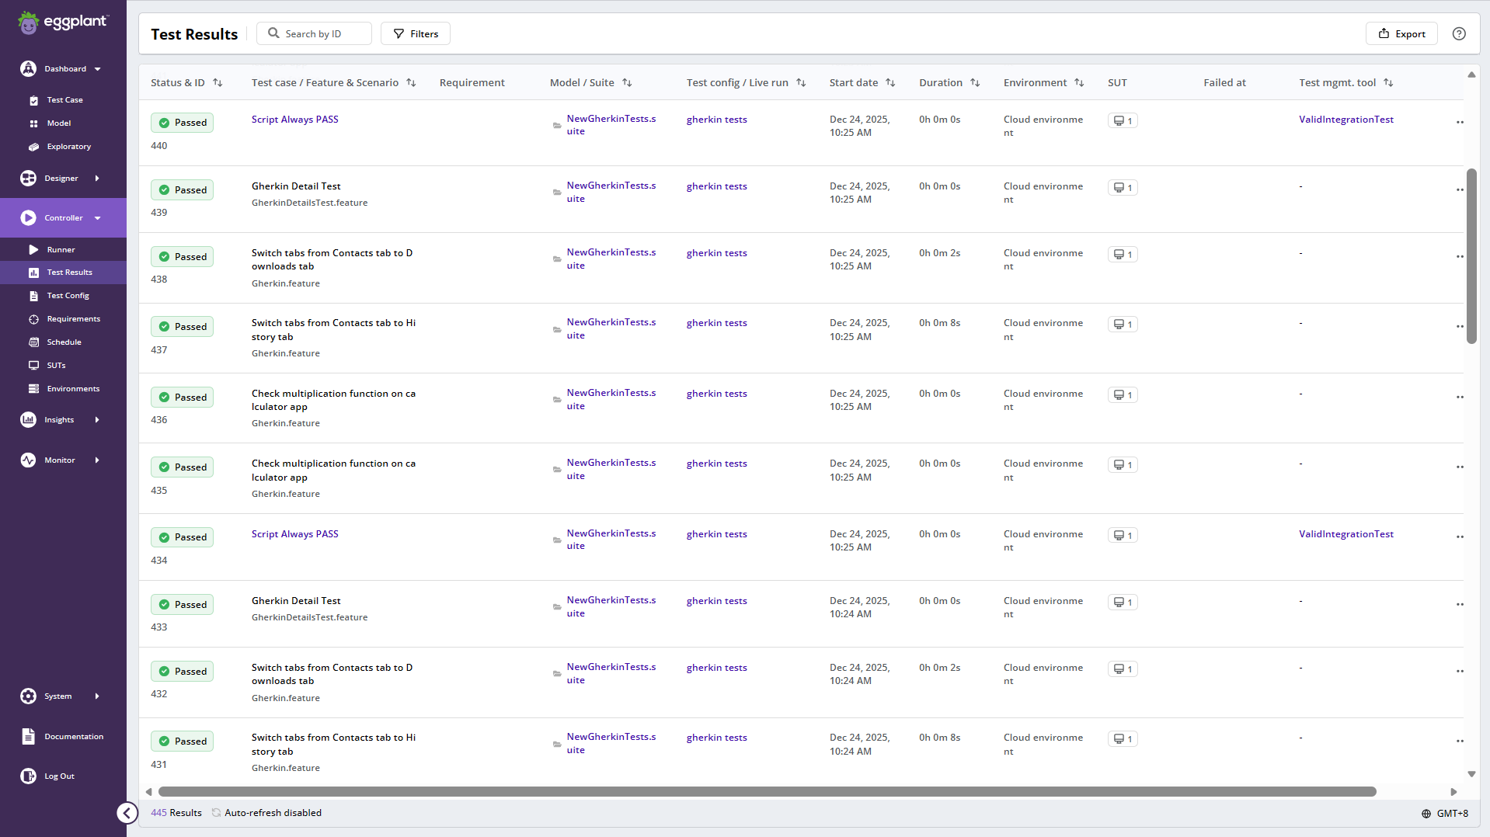1490x837 pixels.
Task: Open the ValidIntegrationTest link for result 440
Action: [1346, 119]
